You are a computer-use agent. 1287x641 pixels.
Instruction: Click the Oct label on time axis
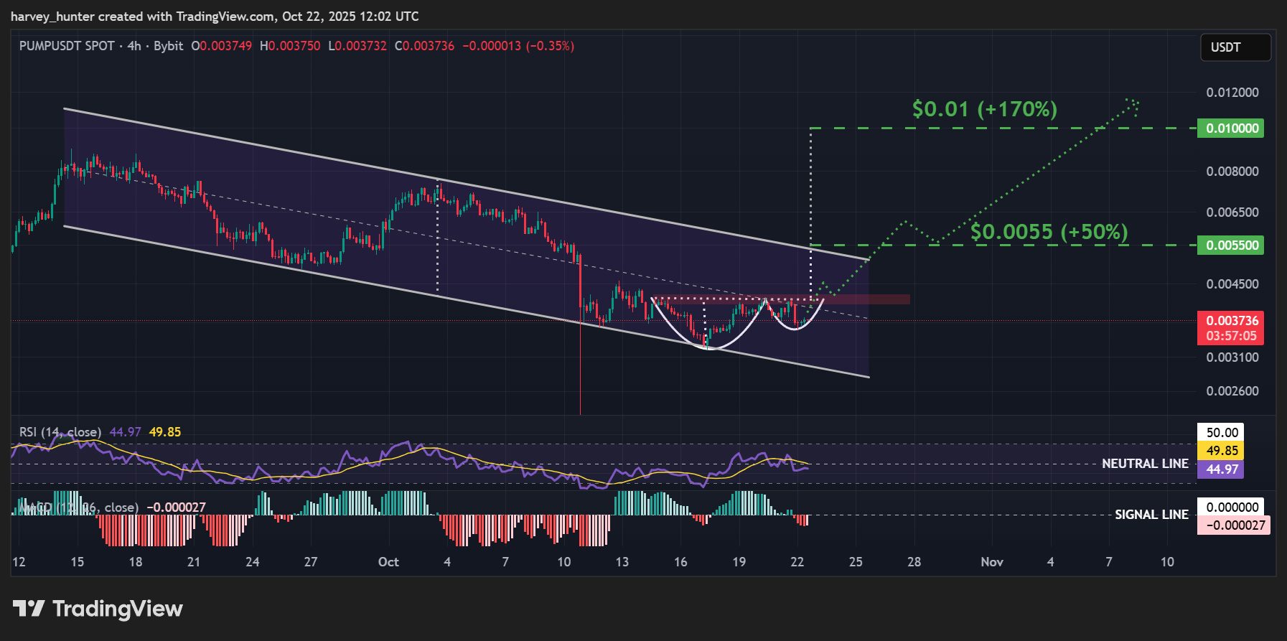(388, 562)
